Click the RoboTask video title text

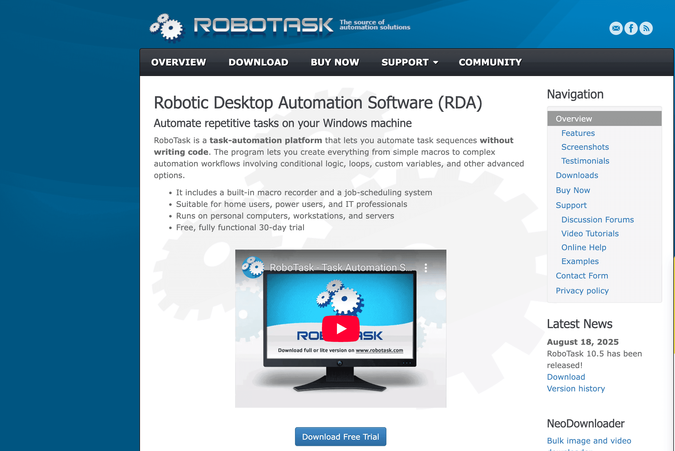click(x=340, y=267)
